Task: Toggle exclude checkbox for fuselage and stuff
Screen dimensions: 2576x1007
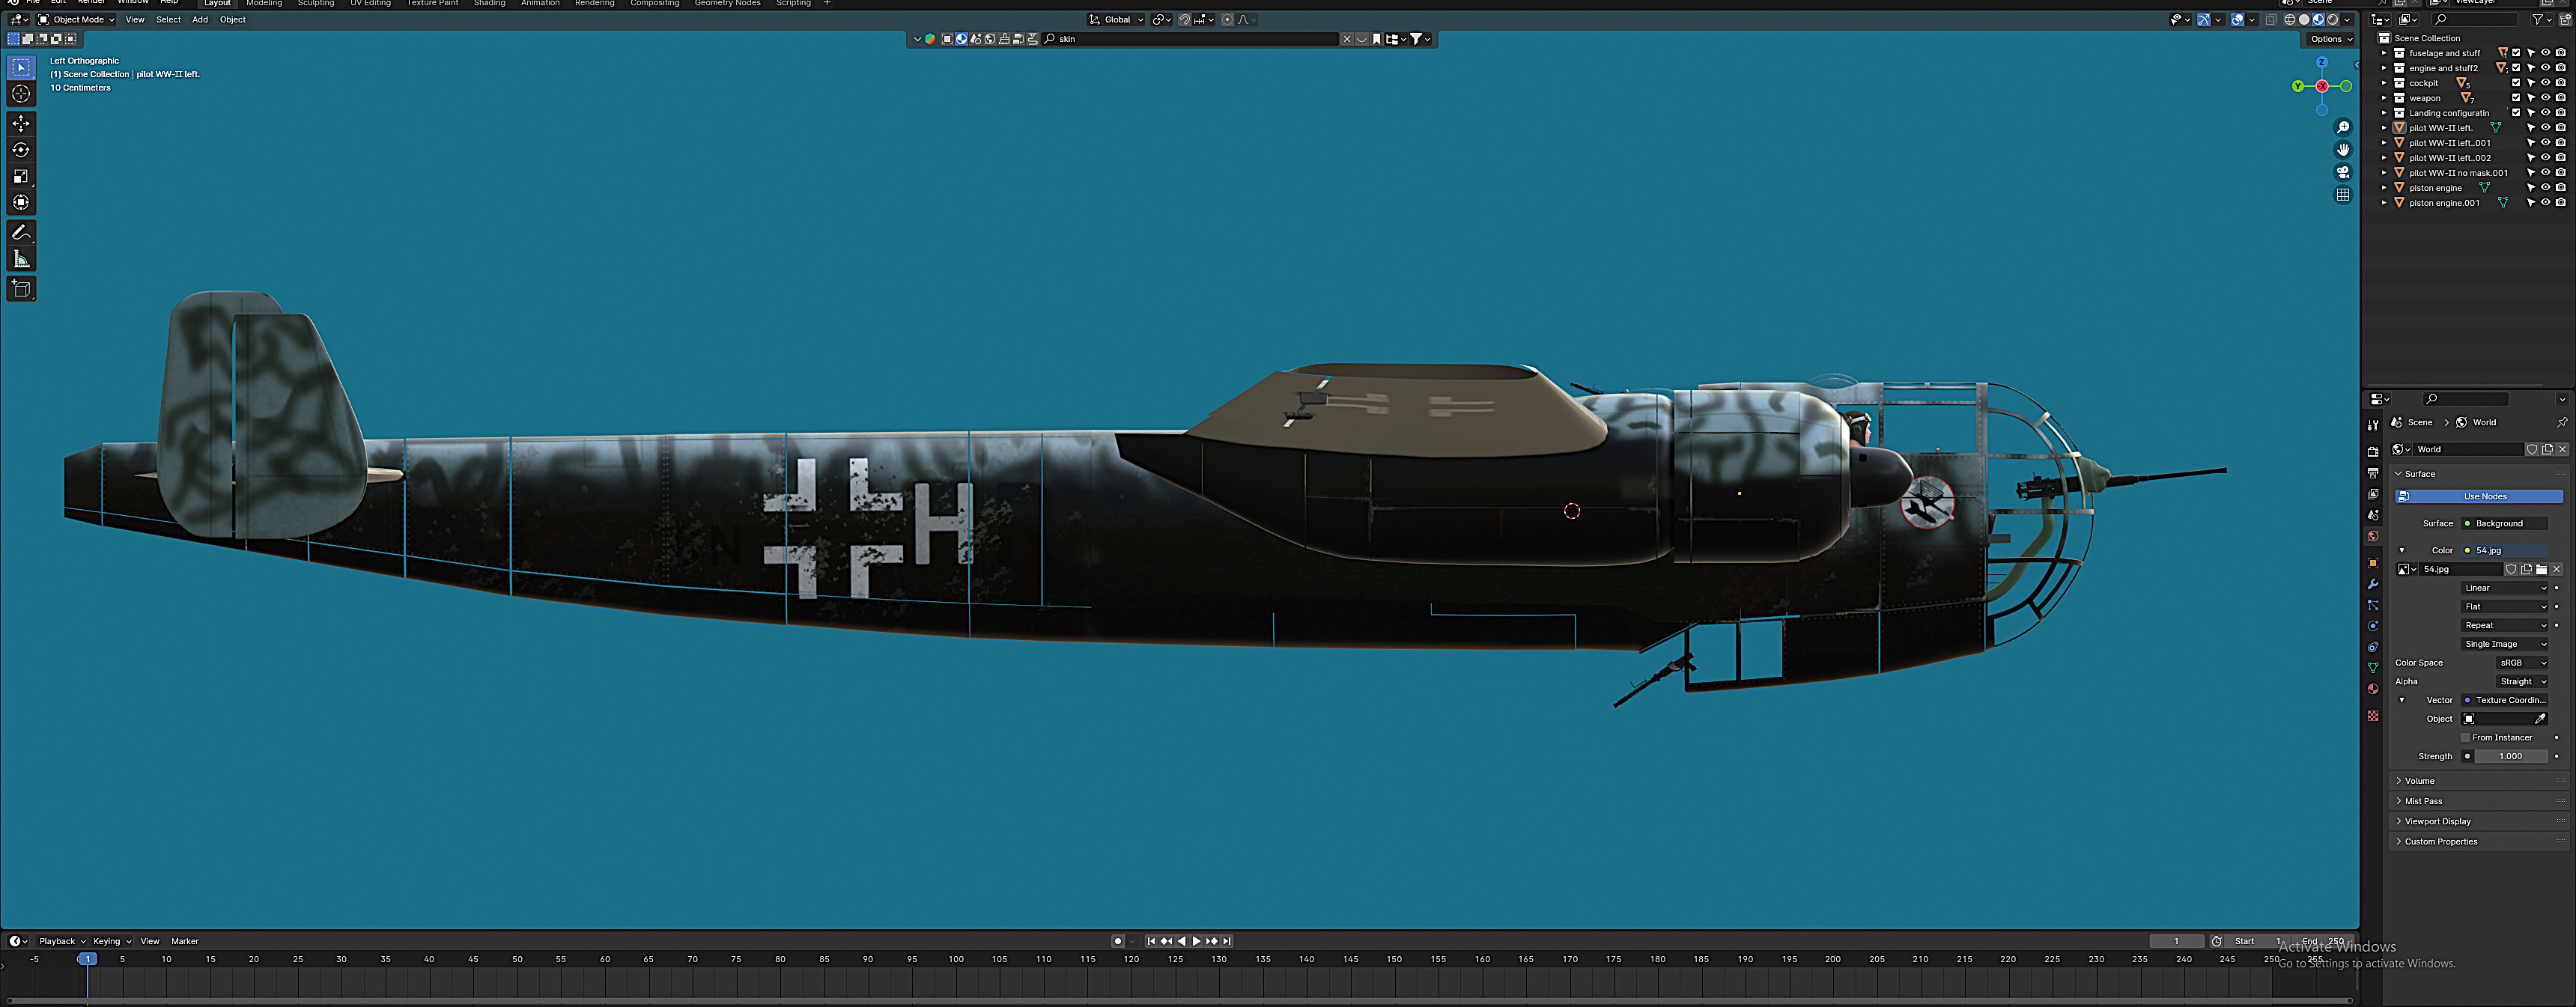Action: click(2516, 53)
